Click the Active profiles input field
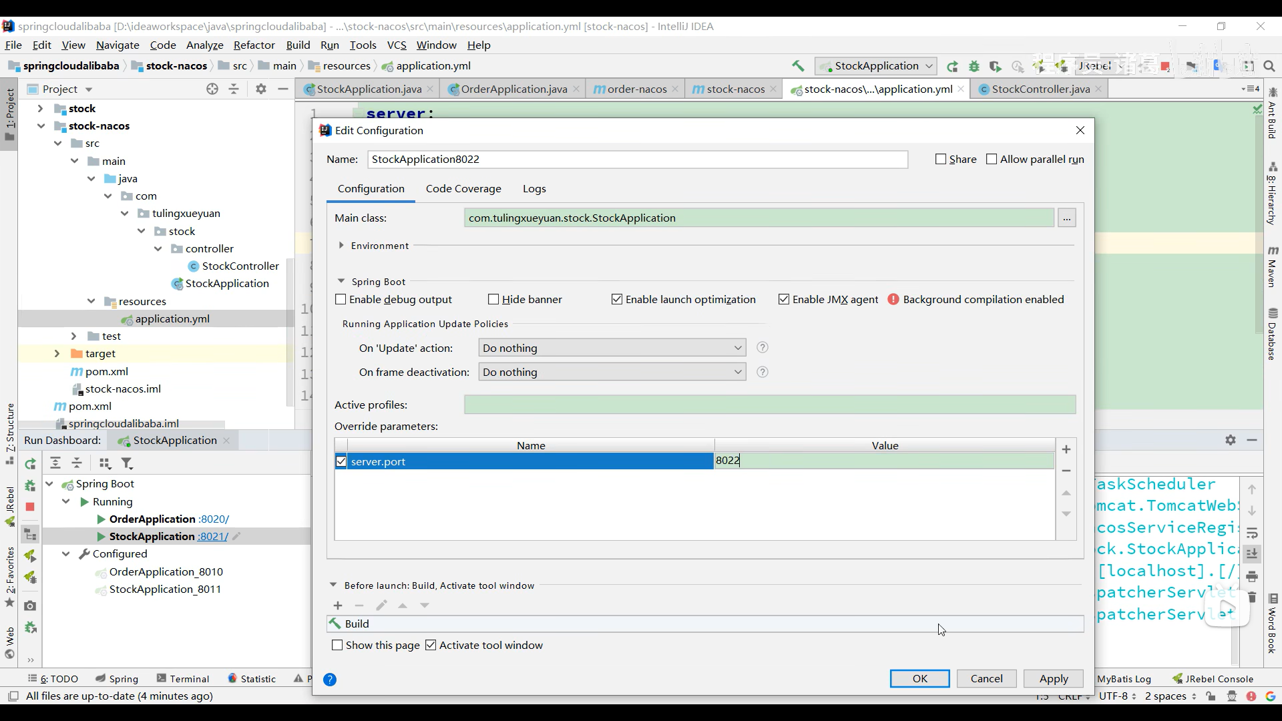 click(x=769, y=405)
